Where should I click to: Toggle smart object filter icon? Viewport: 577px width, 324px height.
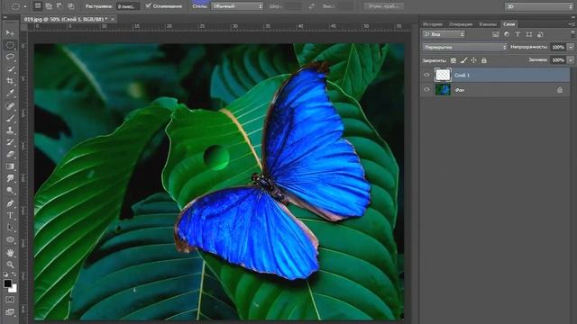[x=540, y=34]
